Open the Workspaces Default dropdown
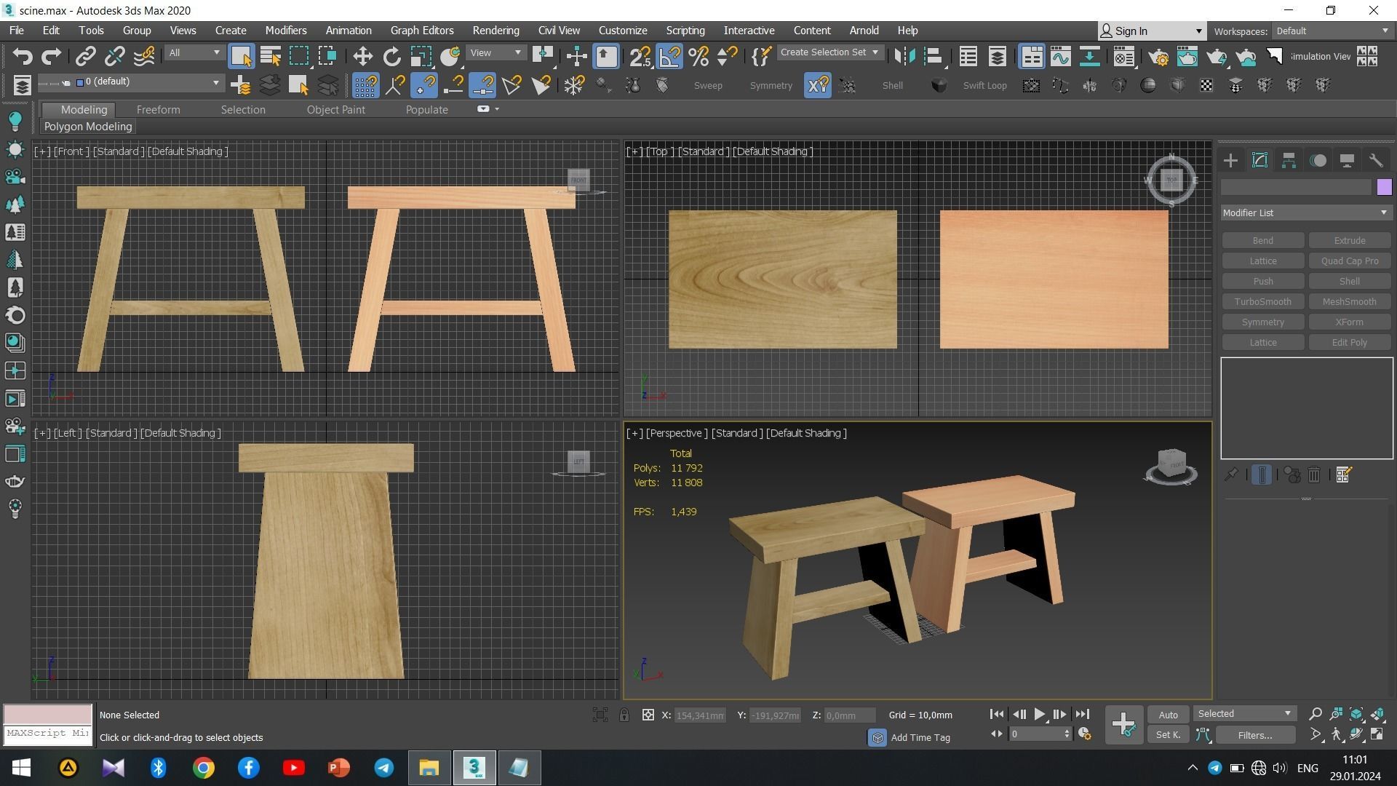 [x=1332, y=31]
